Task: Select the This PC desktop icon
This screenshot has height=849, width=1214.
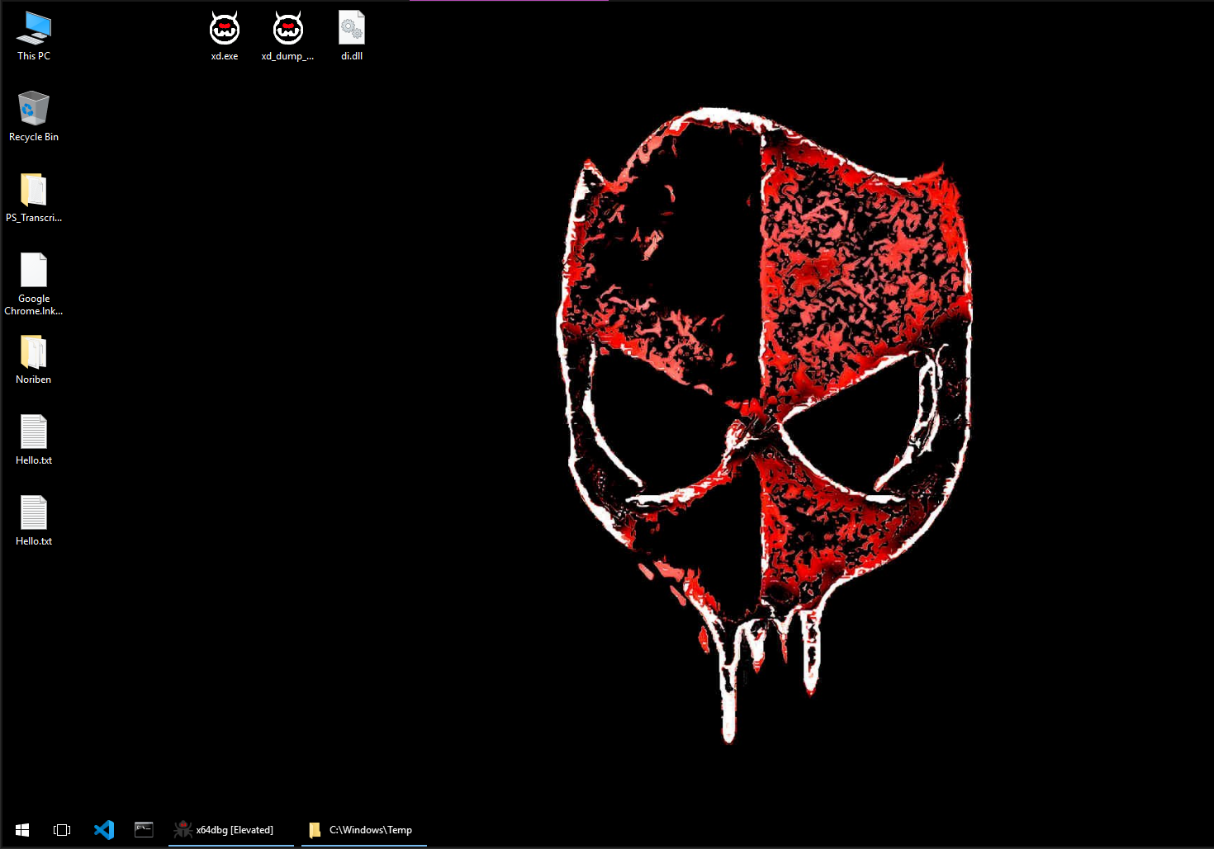Action: pos(34,29)
